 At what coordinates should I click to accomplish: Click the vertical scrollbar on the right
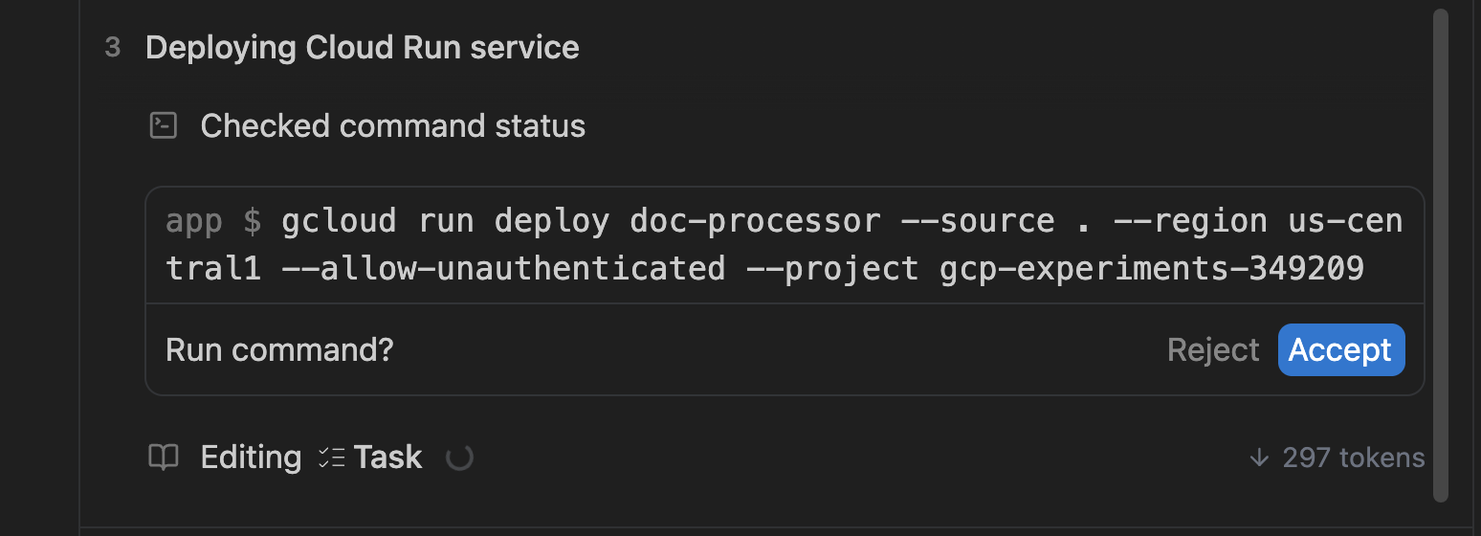pyautogui.click(x=1441, y=254)
